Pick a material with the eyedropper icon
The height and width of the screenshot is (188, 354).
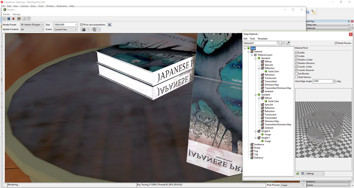[x=288, y=43]
